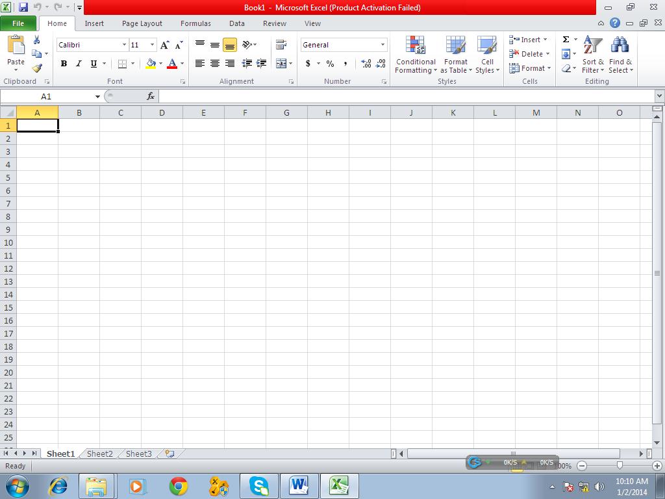Switch to the Review tab

click(x=275, y=23)
